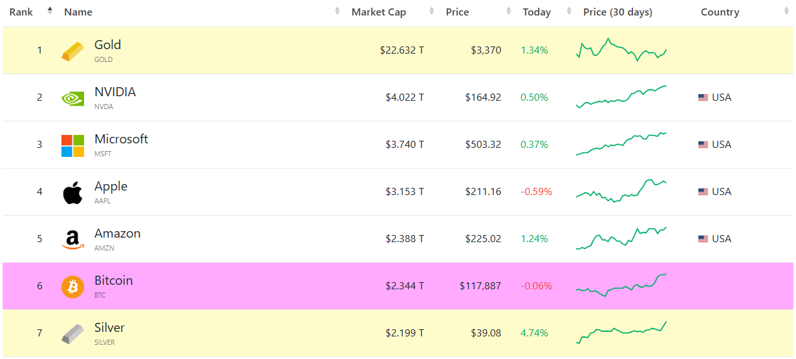Open the Amazon name link
This screenshot has height=359, width=796.
(x=117, y=233)
